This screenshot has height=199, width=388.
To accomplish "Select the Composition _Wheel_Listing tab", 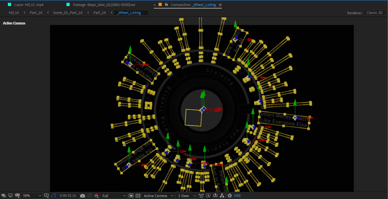I will [x=193, y=5].
